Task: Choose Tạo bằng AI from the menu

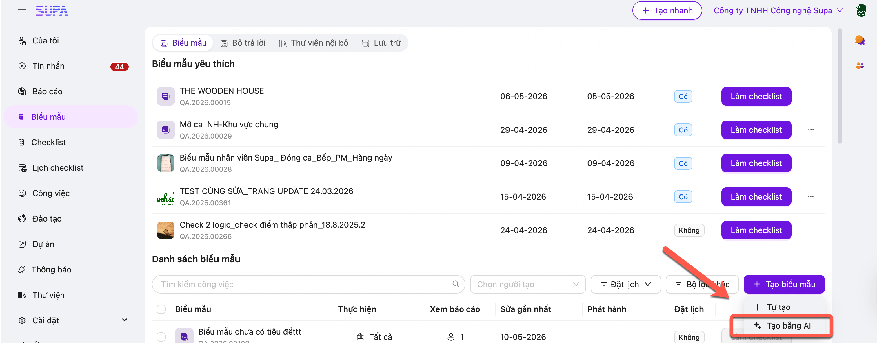Action: pyautogui.click(x=784, y=326)
